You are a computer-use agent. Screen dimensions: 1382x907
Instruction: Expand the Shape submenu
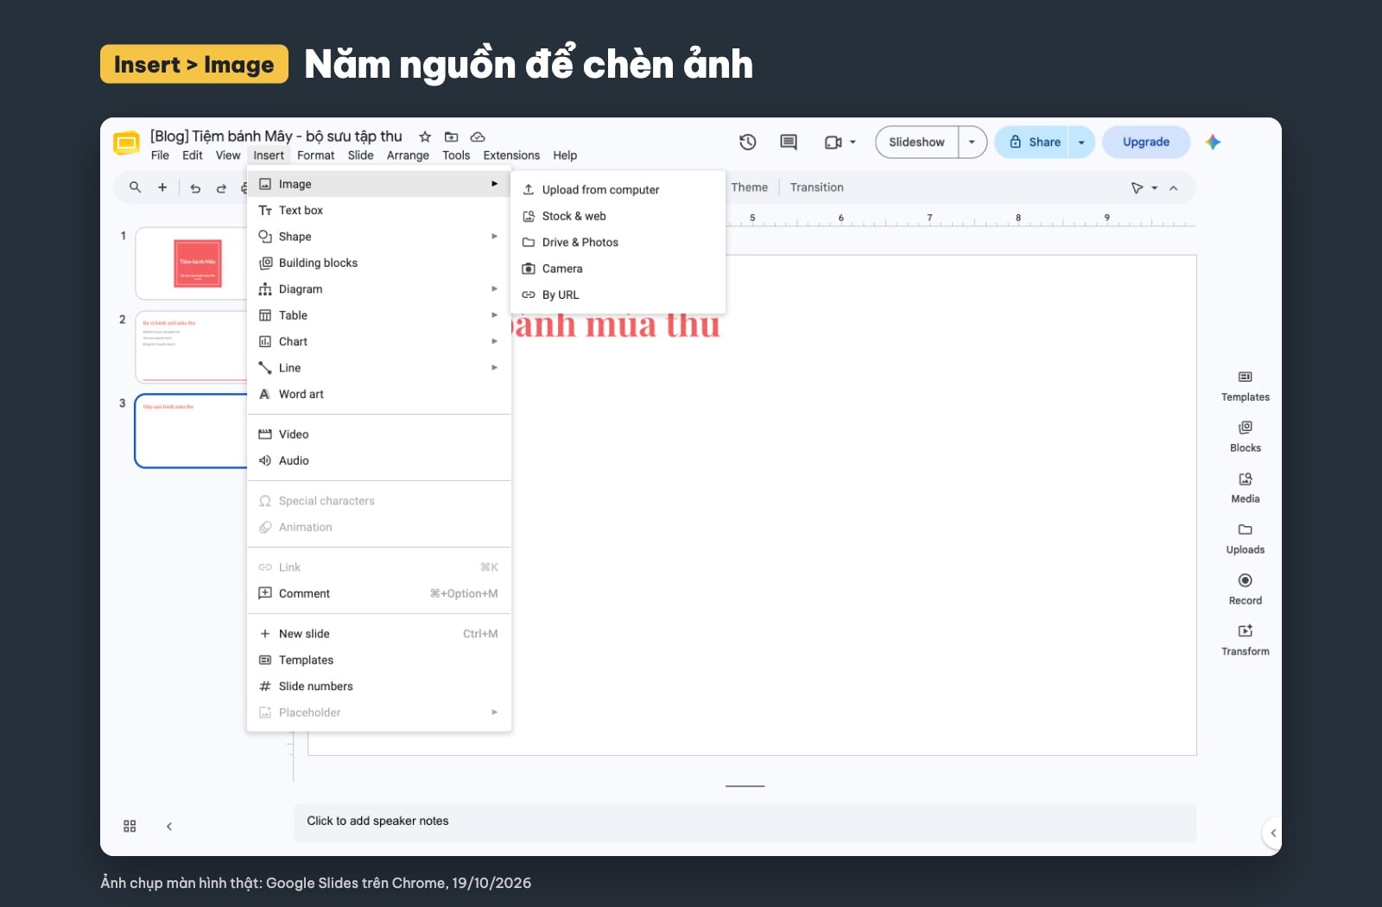tap(379, 237)
